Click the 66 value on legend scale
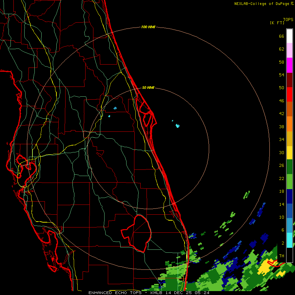The image size is (295, 295). 282,36
